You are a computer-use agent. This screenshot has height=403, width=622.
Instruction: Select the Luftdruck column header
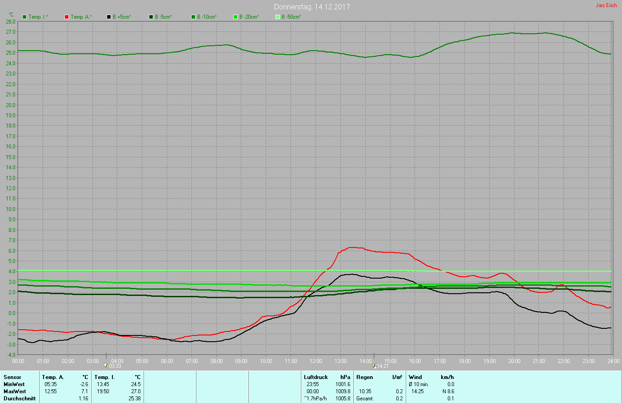click(315, 377)
